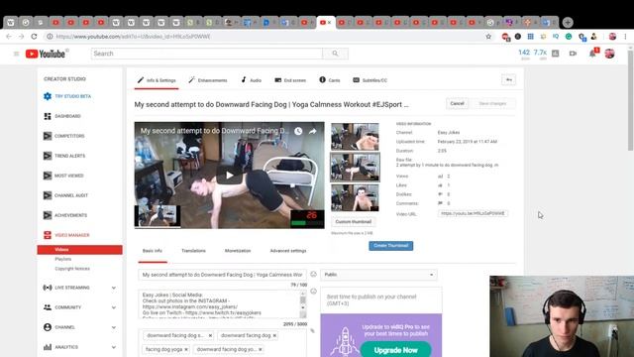
Task: Switch to End screen tab
Action: (x=290, y=80)
